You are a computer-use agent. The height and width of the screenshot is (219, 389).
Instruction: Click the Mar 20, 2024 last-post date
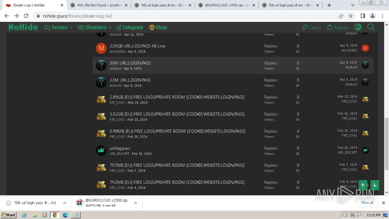point(347,96)
